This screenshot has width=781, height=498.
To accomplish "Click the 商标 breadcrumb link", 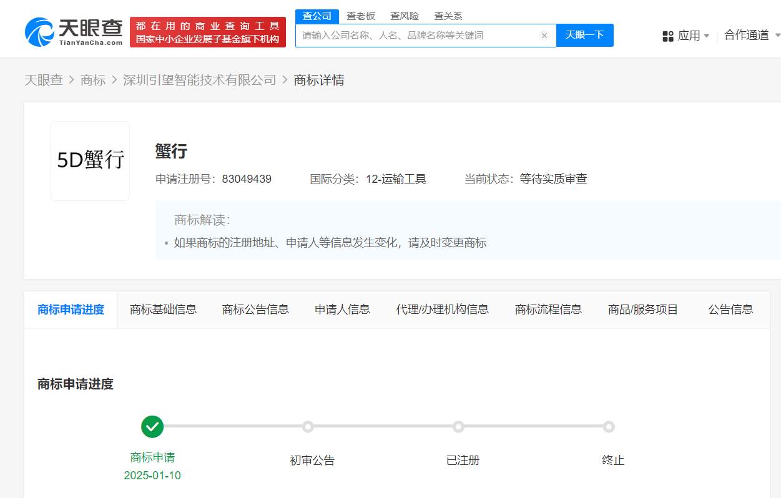I will tap(93, 80).
